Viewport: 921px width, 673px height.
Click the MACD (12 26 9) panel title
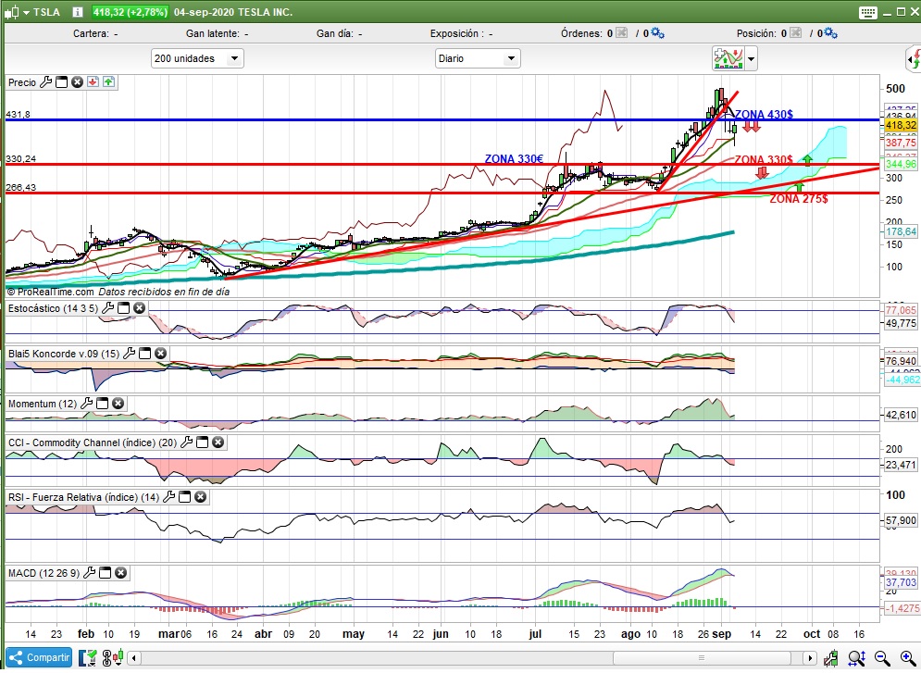tap(44, 573)
